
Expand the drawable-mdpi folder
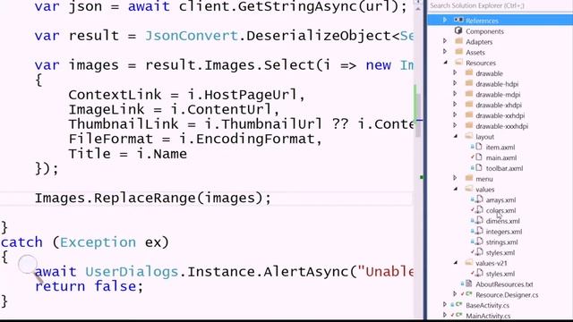pyautogui.click(x=455, y=94)
